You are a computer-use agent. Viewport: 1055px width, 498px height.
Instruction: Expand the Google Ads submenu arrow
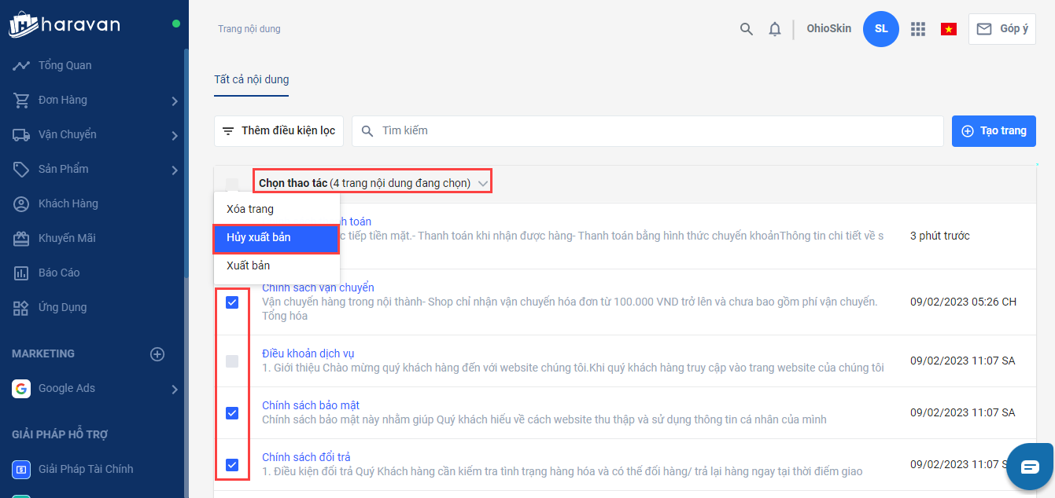click(175, 389)
